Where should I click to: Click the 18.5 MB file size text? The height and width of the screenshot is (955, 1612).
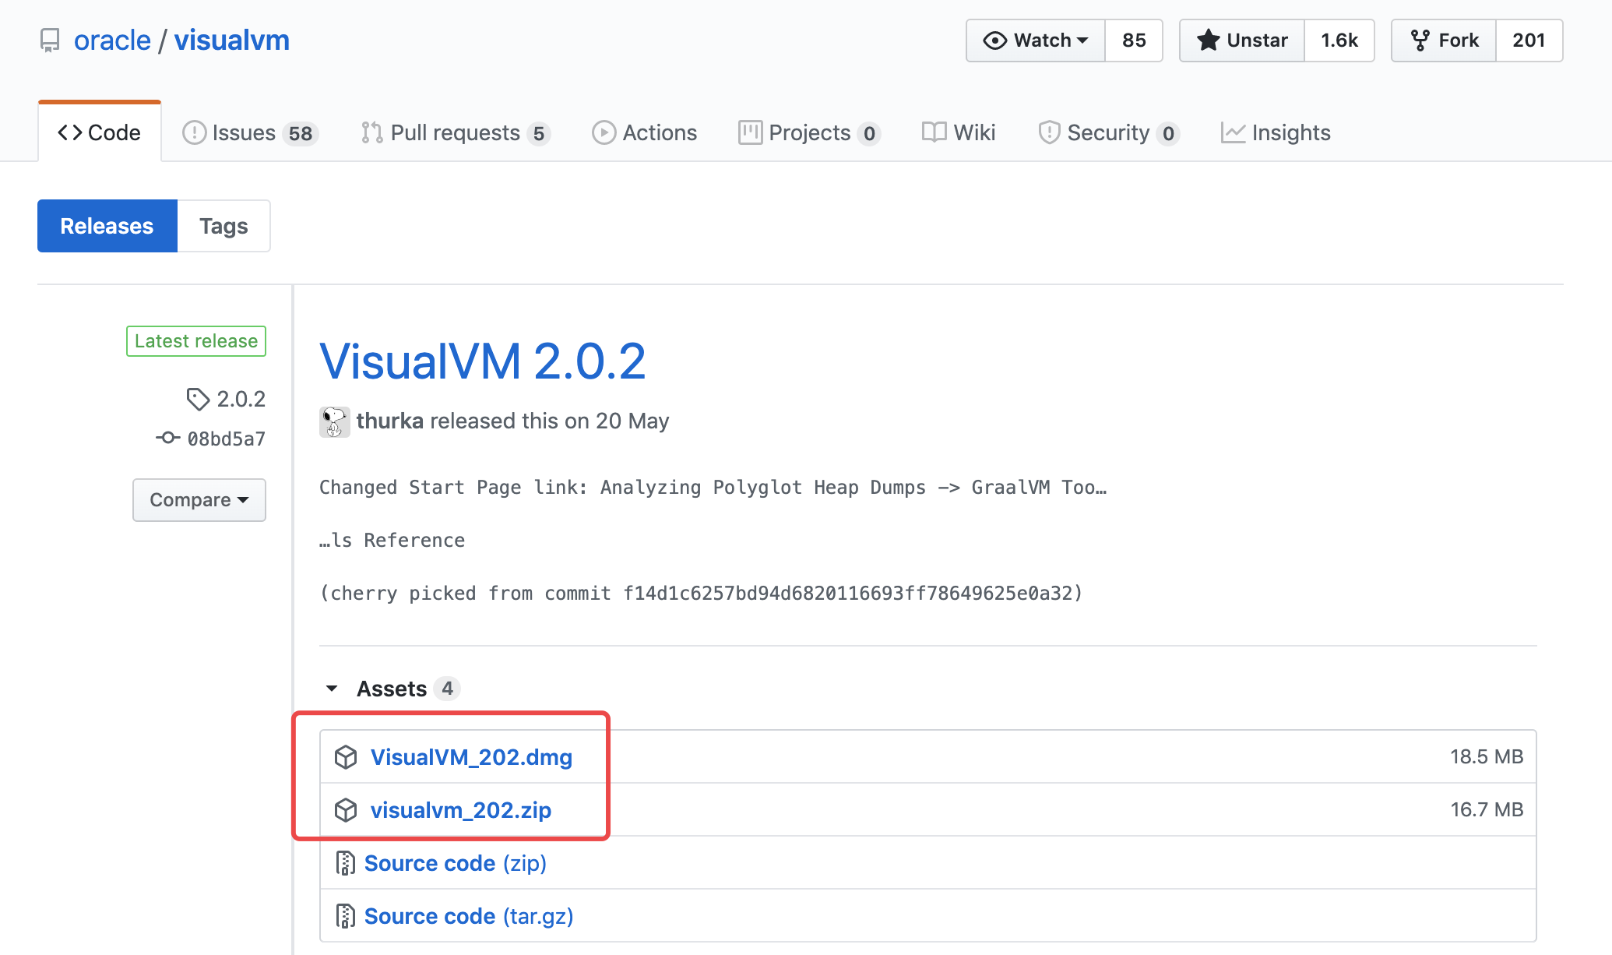[1487, 757]
